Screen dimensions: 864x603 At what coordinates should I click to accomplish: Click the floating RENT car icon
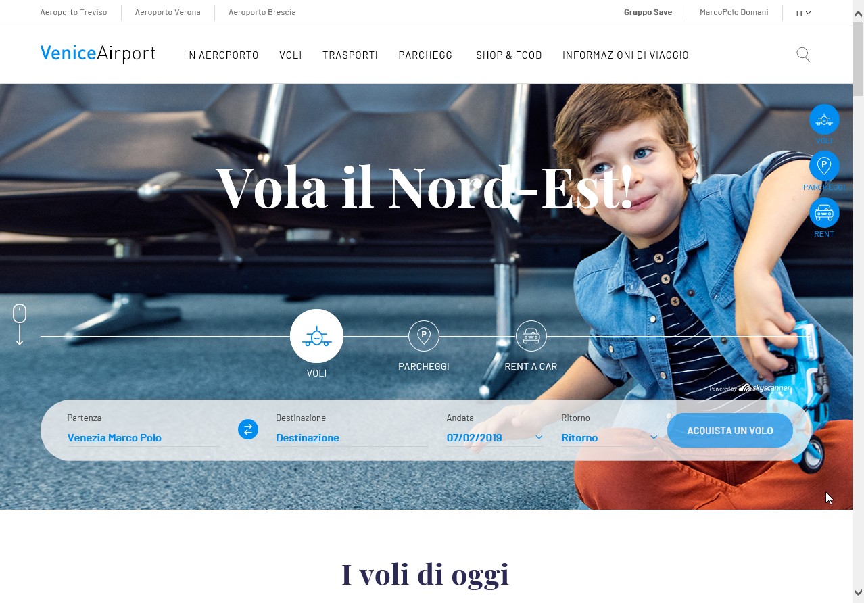point(824,212)
